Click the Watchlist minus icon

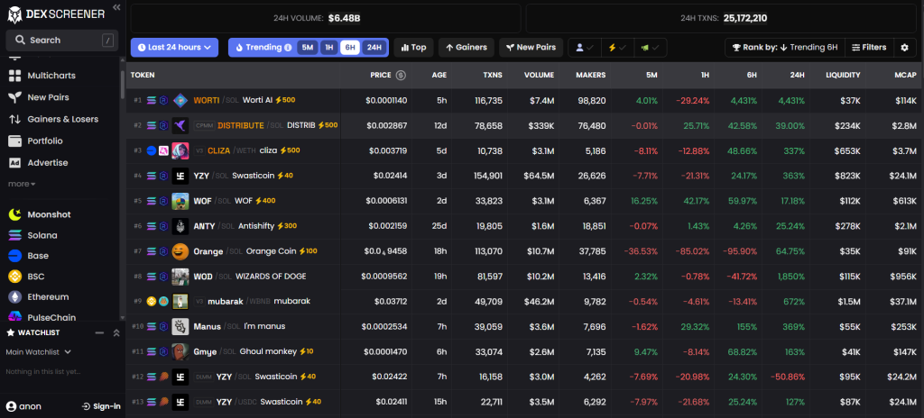tap(99, 332)
